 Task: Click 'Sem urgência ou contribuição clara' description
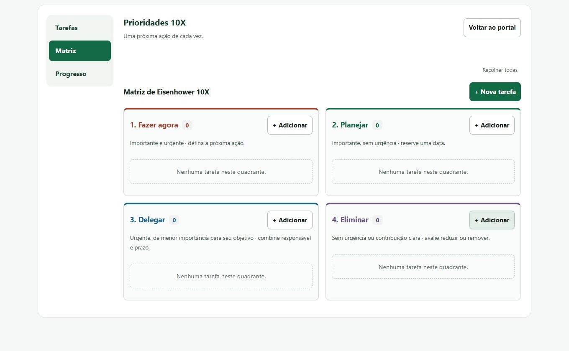tap(411, 238)
